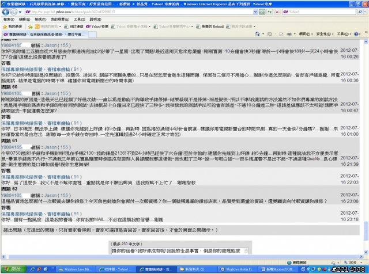Image resolution: width=369 pixels, height=274 pixels.
Task: Expand Yahoo!奇摩電子信箱 favorites dropdown
Action: point(150,26)
